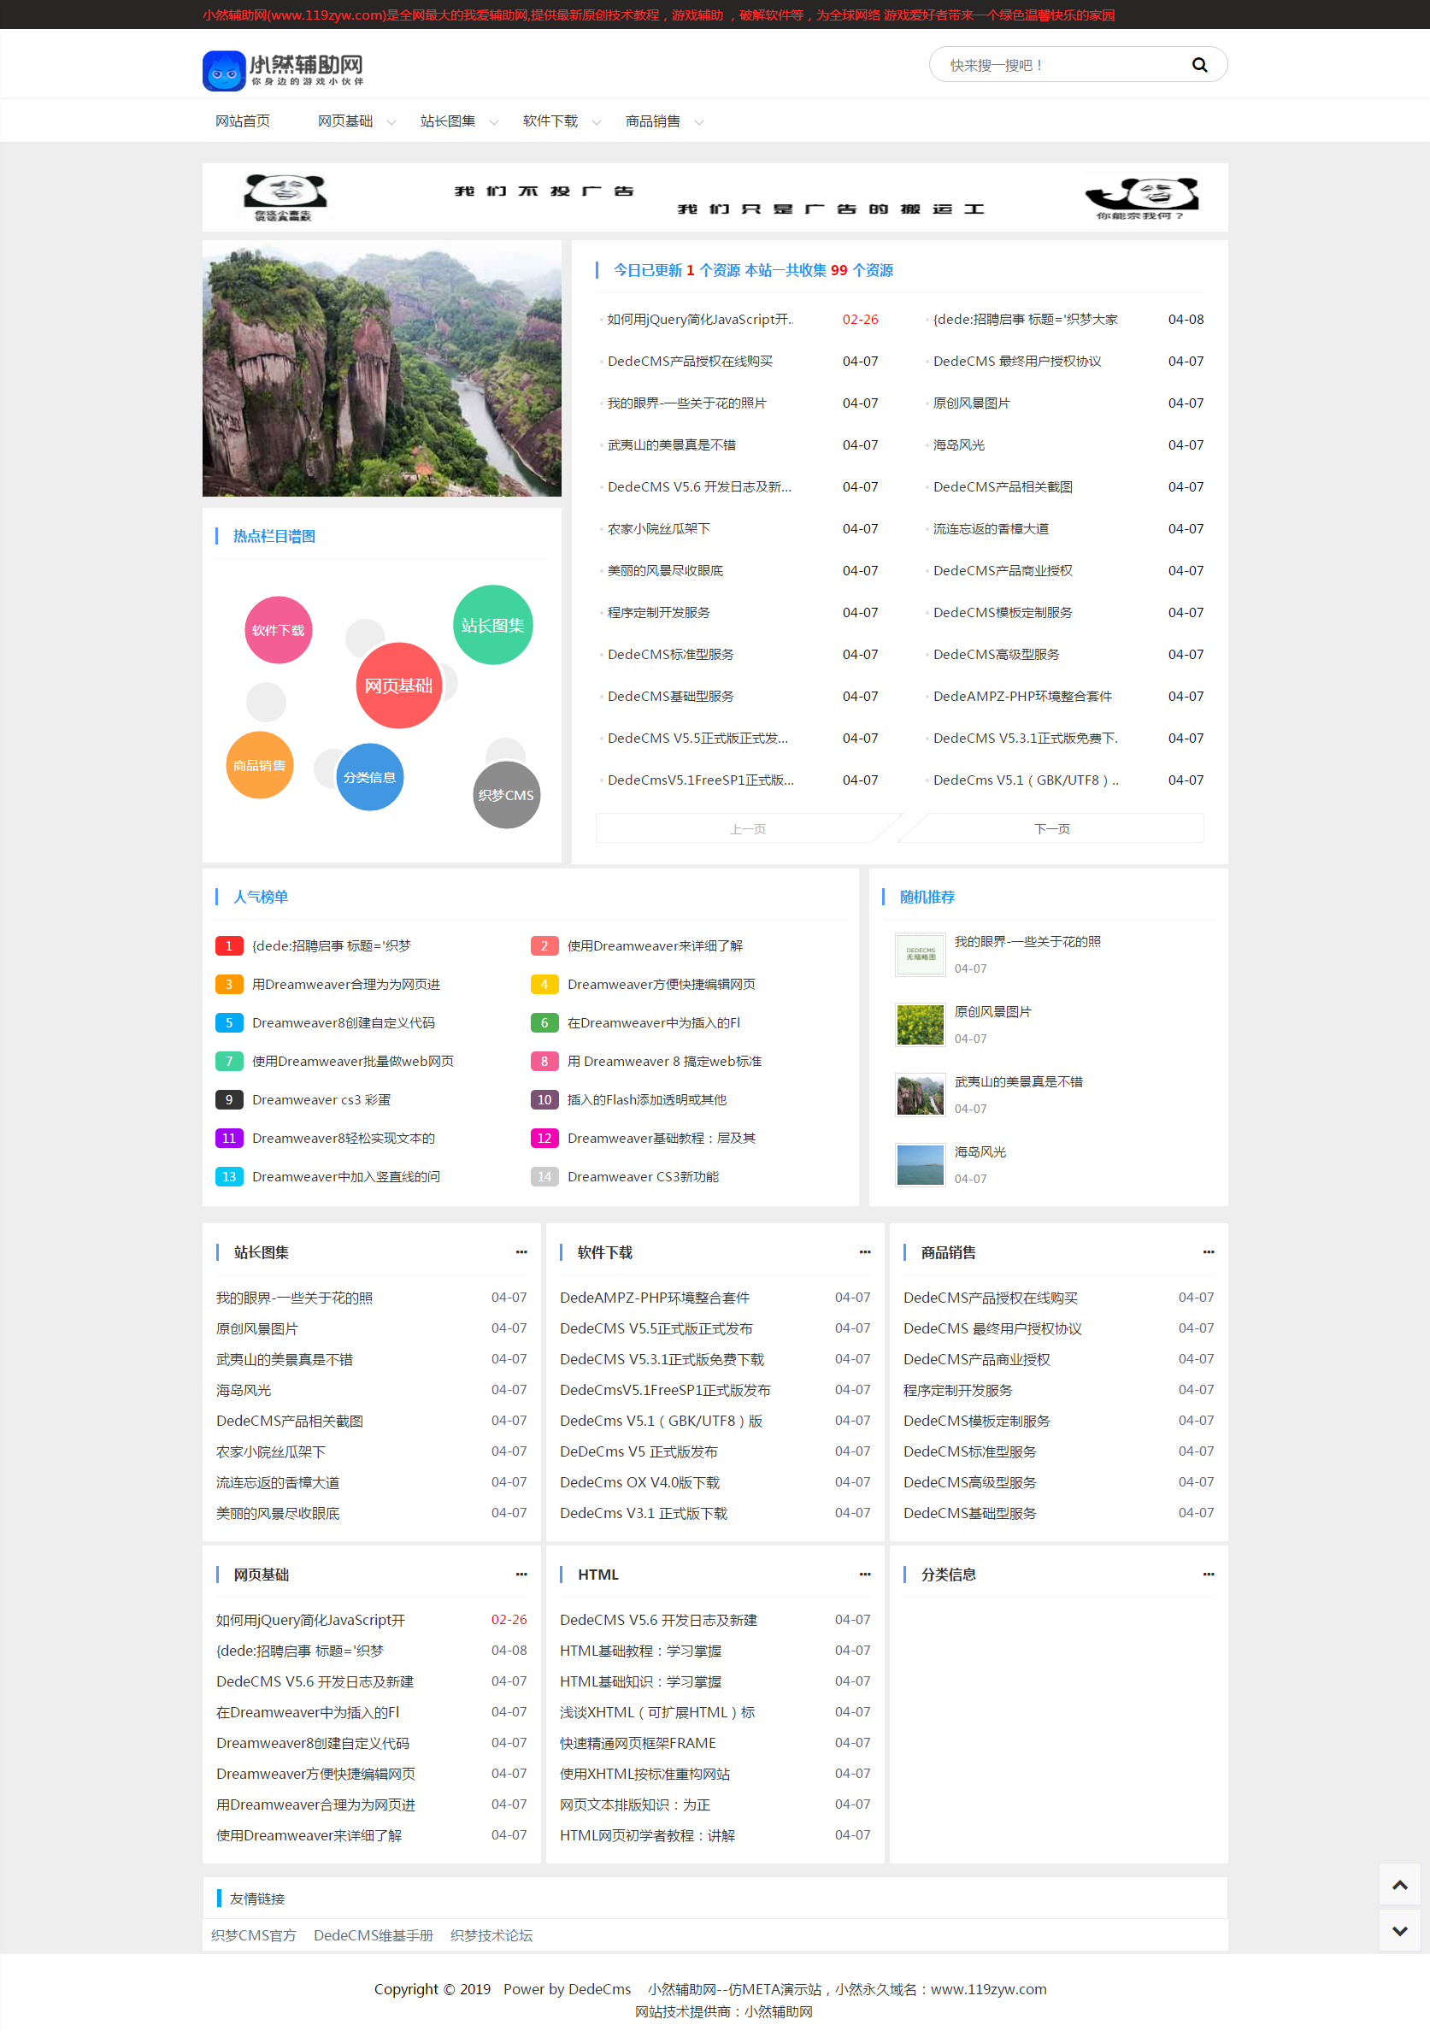
Task: Open 程序定制开发服务 in 商品销售 list
Action: [x=957, y=1389]
